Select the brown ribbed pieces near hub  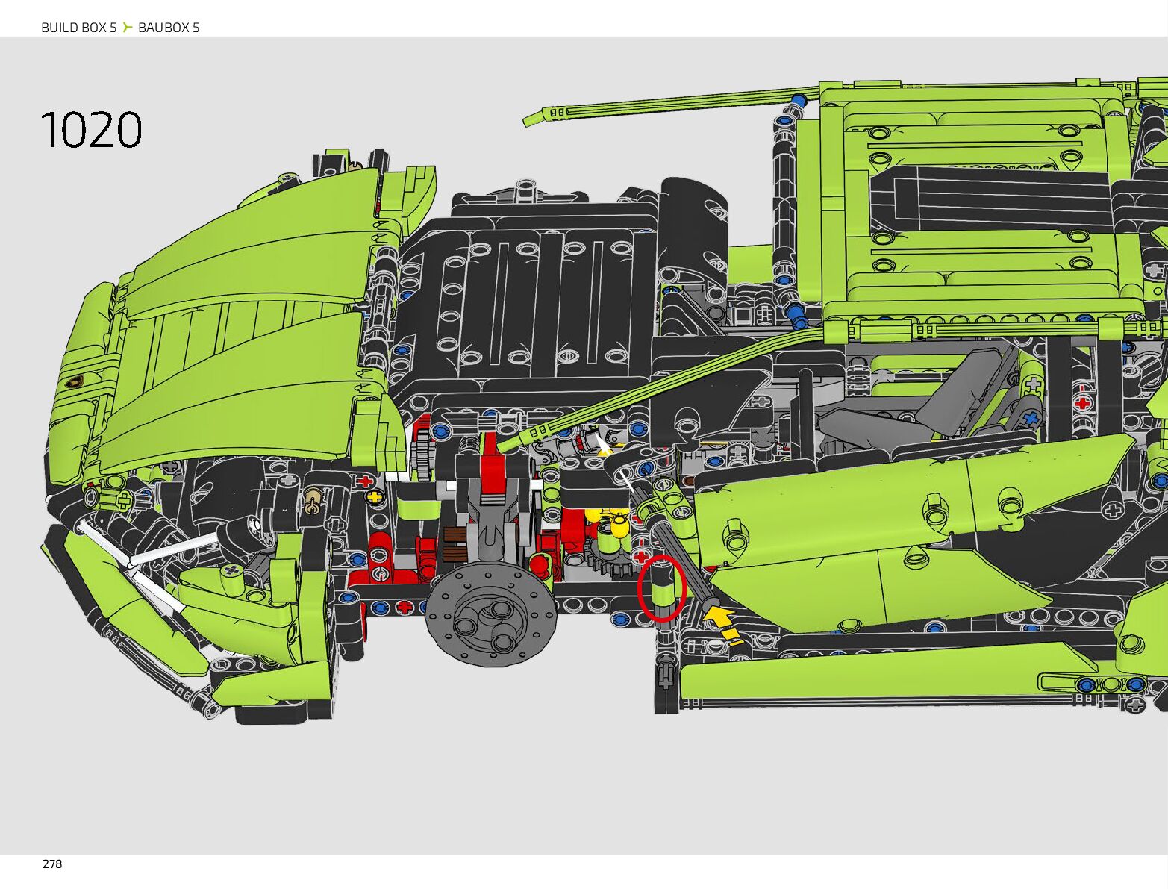pos(455,543)
